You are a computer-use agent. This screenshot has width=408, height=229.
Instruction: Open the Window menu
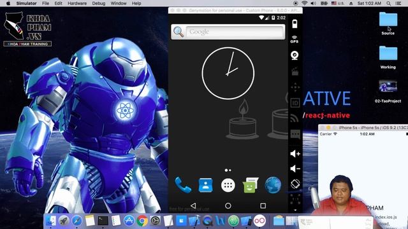pos(119,3)
